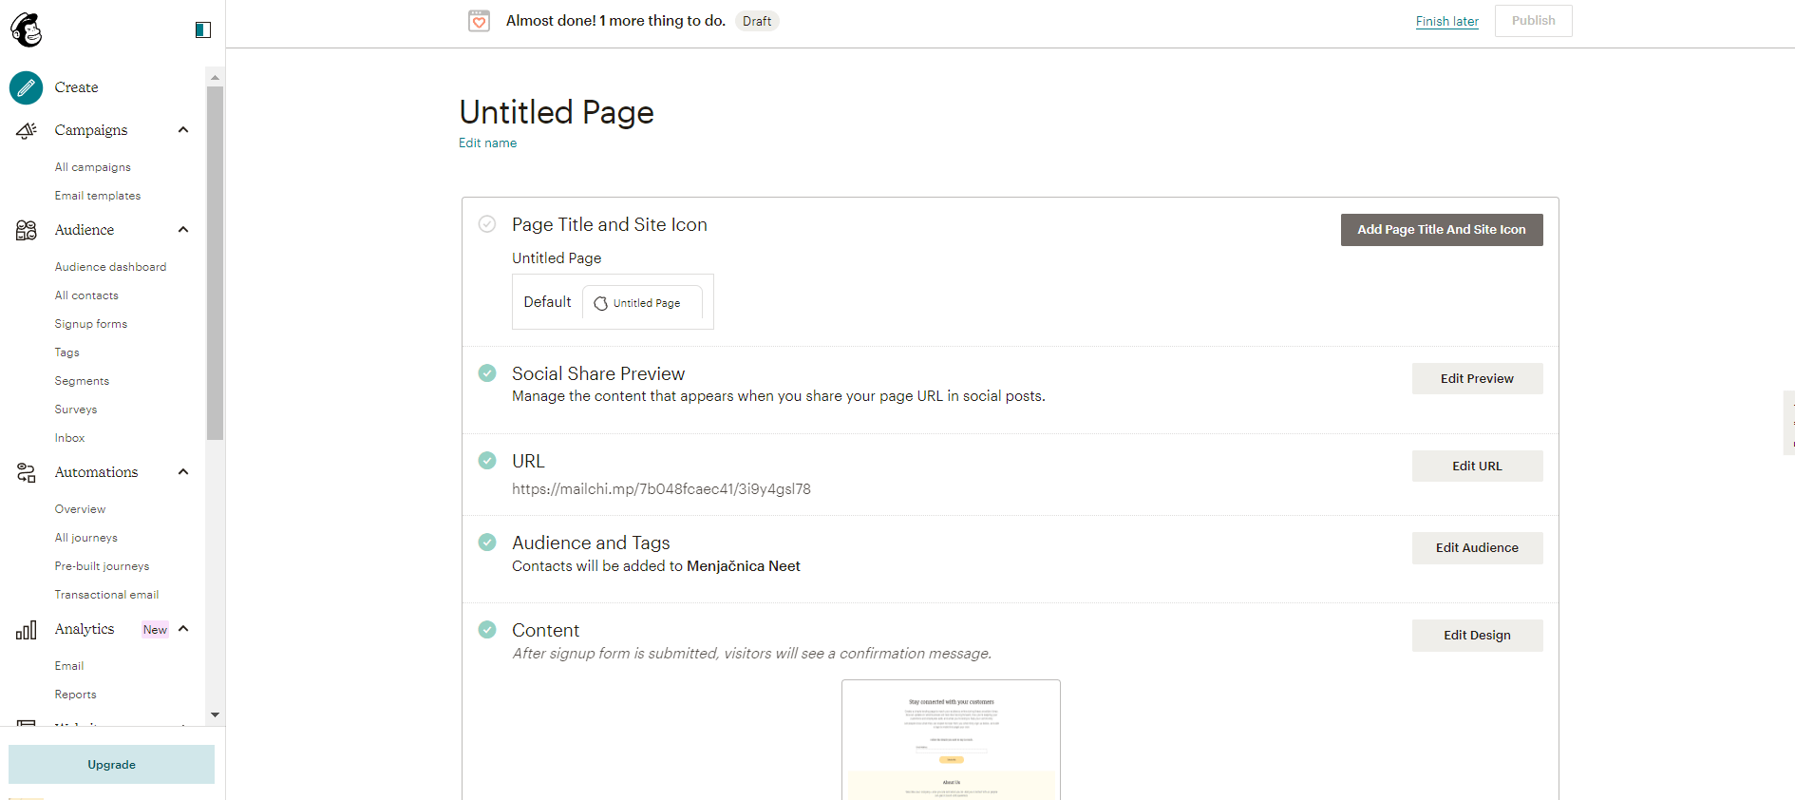Image resolution: width=1795 pixels, height=800 pixels.
Task: Open All contacts
Action: [x=86, y=295]
